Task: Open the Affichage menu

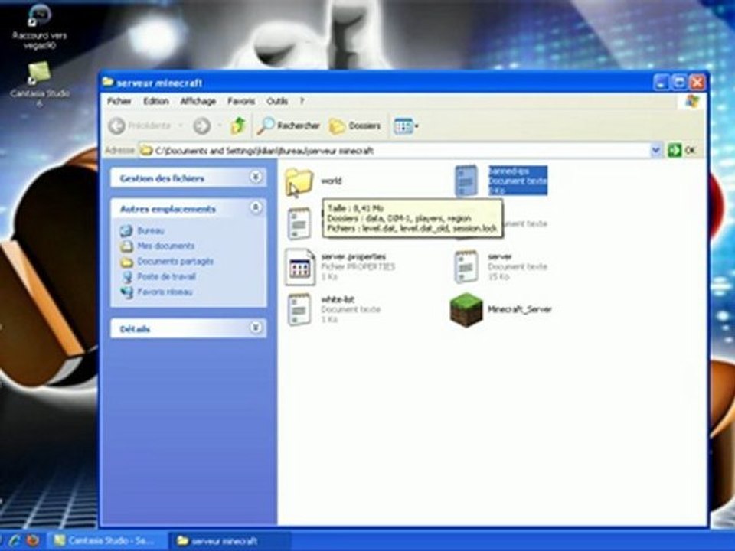Action: click(198, 101)
